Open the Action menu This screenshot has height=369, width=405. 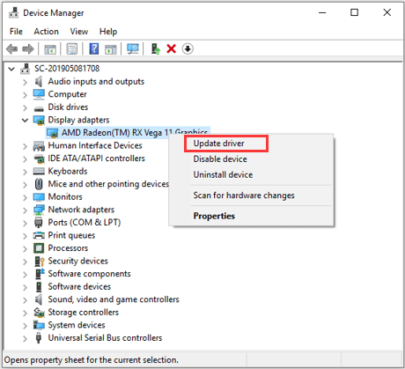click(x=46, y=32)
